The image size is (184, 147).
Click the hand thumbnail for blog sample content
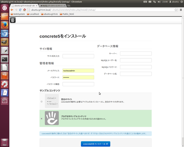pos(52,118)
